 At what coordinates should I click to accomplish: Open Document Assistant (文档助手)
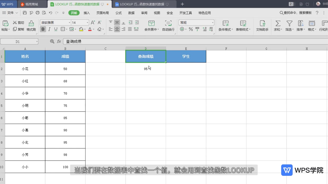coord(262,26)
